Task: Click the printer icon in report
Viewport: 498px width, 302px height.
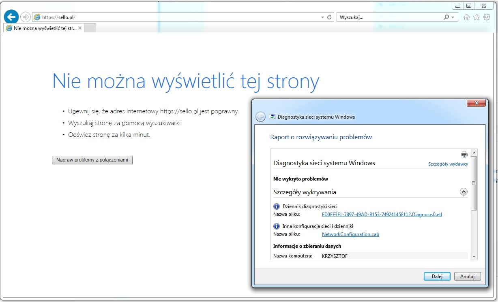Action: coord(464,154)
